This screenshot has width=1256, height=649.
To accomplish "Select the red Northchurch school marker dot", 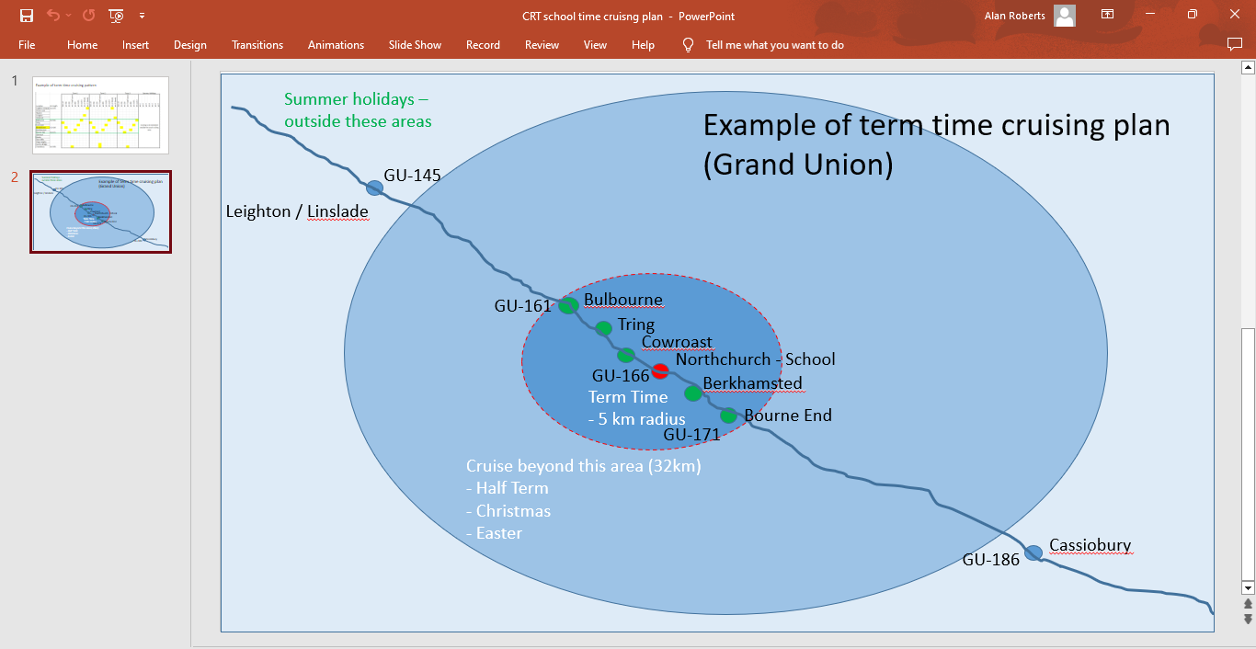I will (x=660, y=371).
